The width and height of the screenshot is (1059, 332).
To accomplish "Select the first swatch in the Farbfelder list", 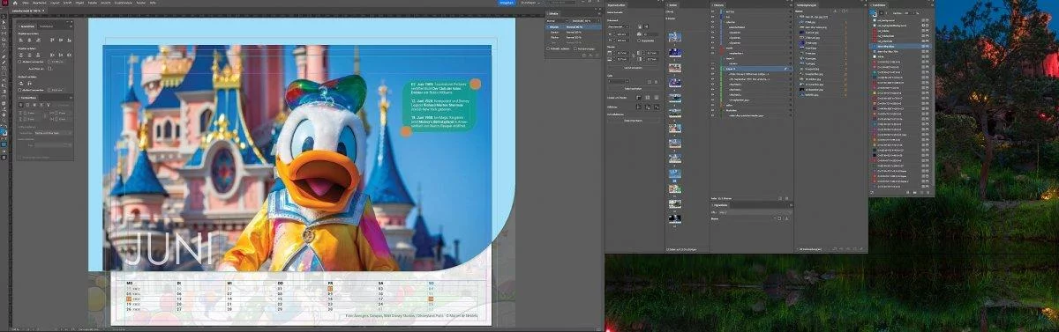I will (x=900, y=20).
